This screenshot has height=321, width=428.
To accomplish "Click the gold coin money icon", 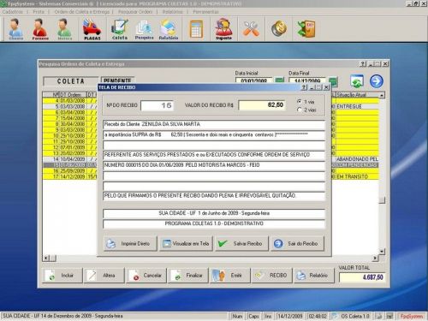I will [x=279, y=29].
